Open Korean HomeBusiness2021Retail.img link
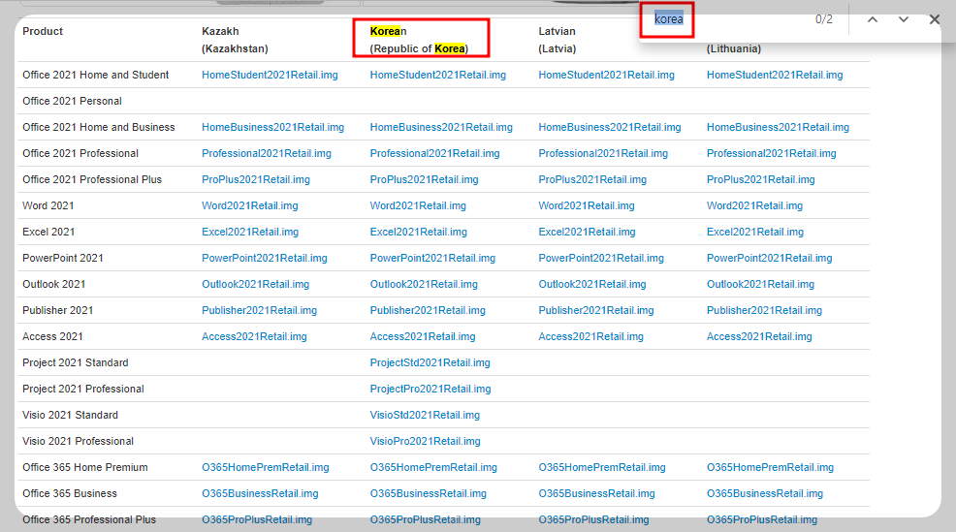 coord(441,127)
